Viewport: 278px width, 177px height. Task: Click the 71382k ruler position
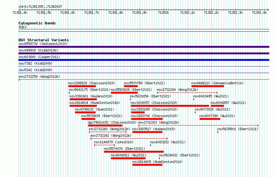(163, 12)
